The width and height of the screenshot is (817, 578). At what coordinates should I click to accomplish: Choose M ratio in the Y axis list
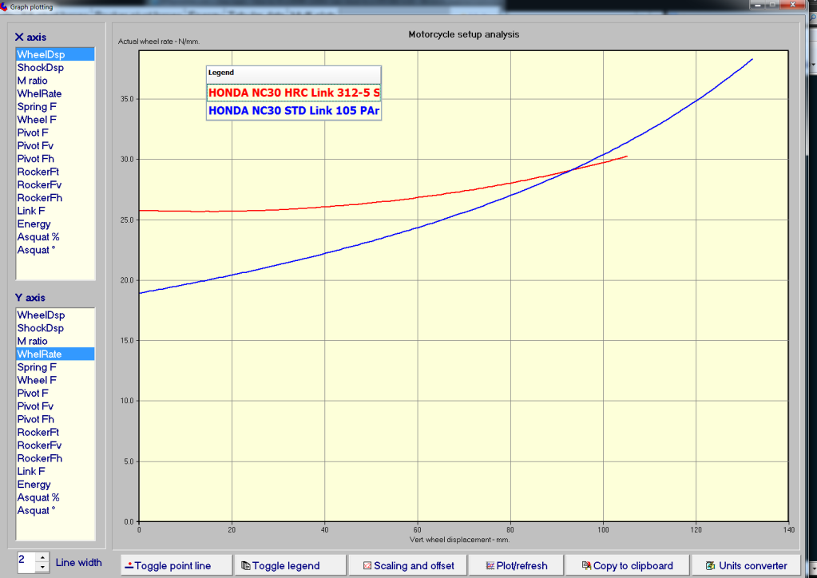[55, 341]
